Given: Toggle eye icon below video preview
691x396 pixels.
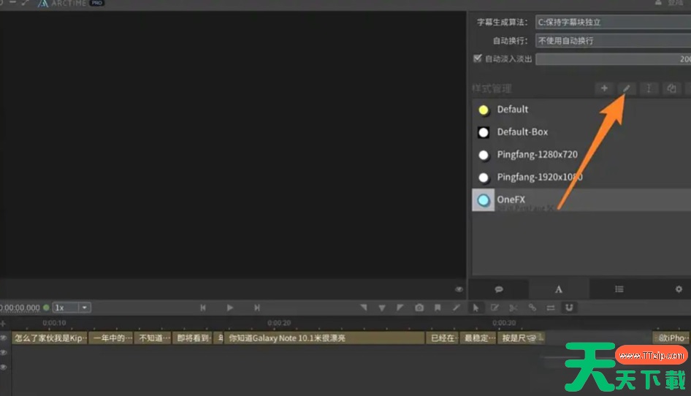Looking at the screenshot, I should click(x=459, y=289).
